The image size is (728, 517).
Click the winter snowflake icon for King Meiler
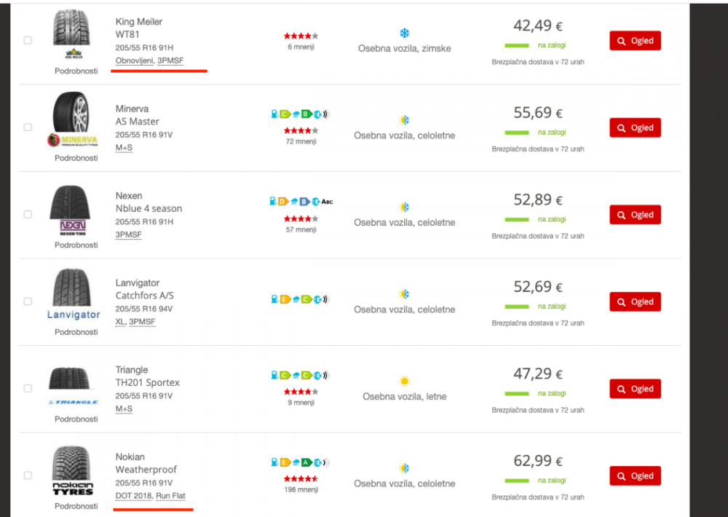pos(404,33)
